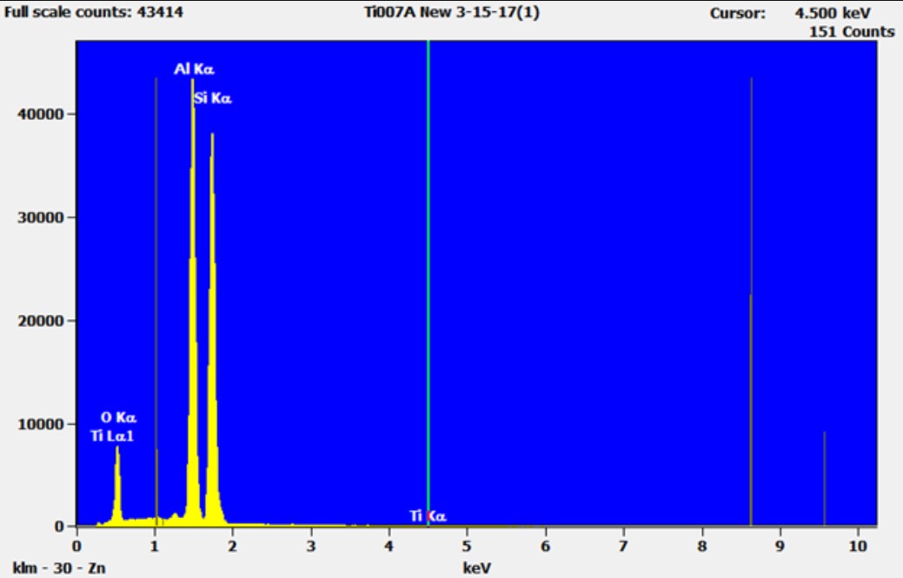This screenshot has width=903, height=578.
Task: Select the Ti Lα1 label
Action: tap(112, 435)
